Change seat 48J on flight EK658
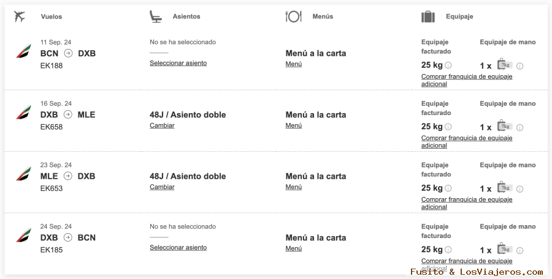This screenshot has height=279, width=552. point(162,125)
